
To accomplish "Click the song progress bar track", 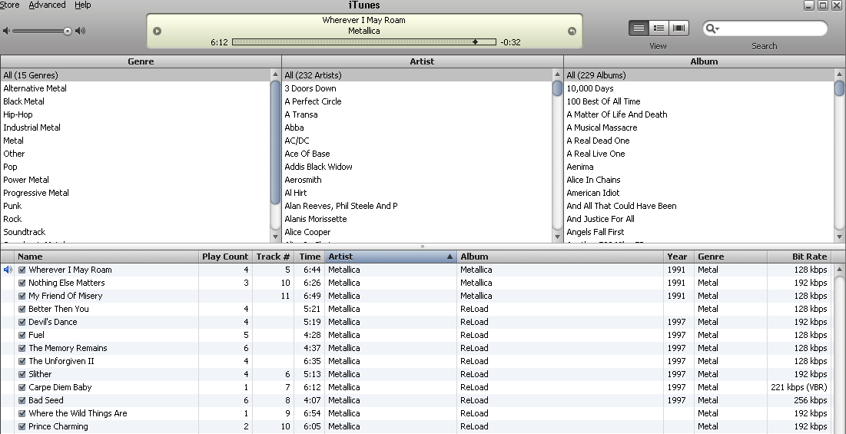I will click(363, 42).
